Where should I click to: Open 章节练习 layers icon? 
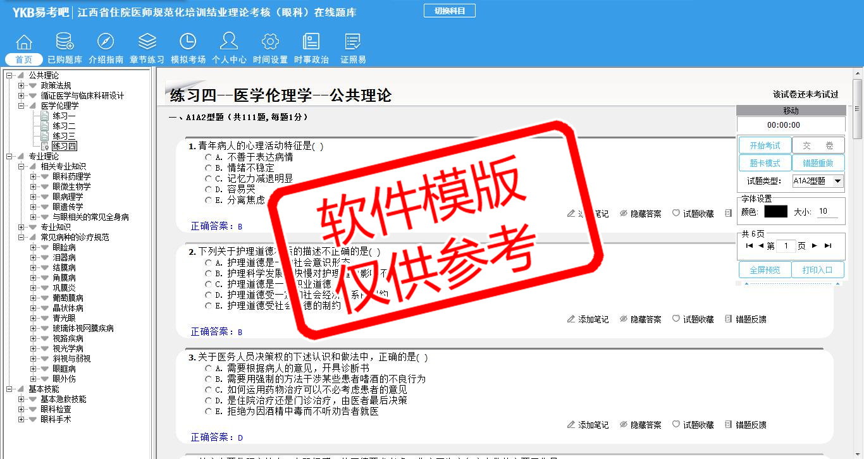pos(147,42)
